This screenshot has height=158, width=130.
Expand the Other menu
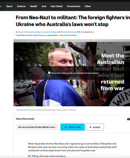88,6
